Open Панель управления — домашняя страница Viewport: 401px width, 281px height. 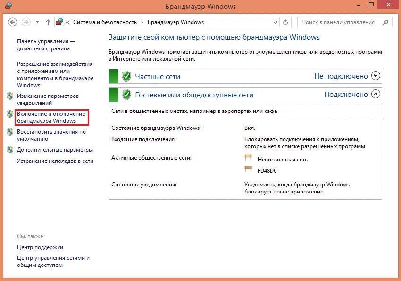click(46, 45)
